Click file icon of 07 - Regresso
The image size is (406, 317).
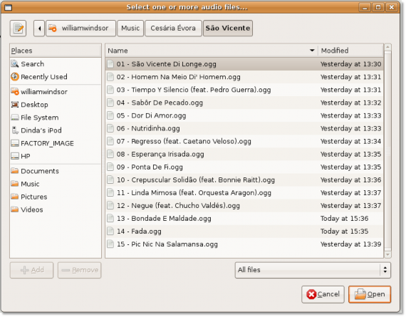pos(110,141)
